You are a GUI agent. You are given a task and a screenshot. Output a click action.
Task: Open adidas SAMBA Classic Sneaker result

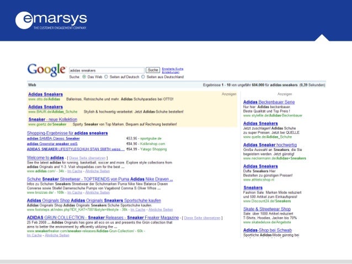pos(53,138)
